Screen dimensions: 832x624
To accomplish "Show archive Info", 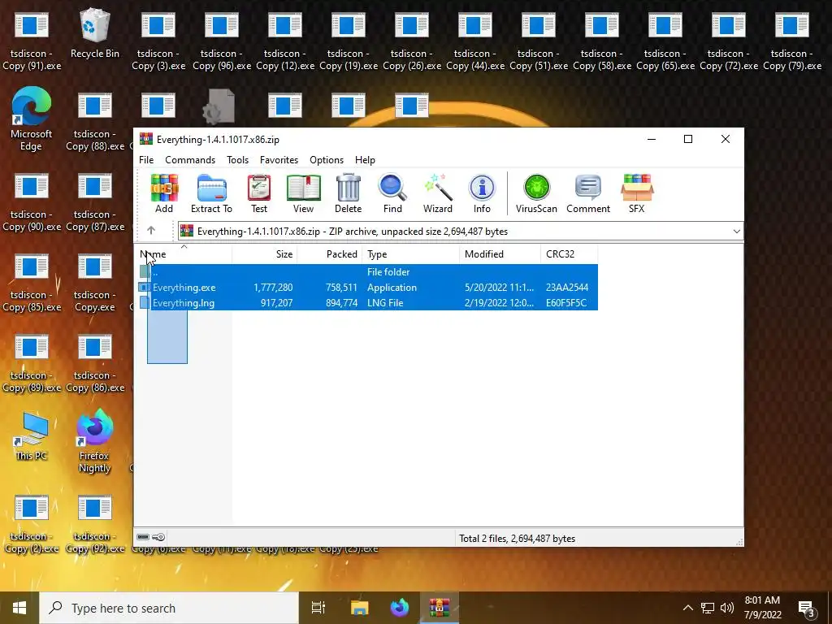I will pos(482,193).
